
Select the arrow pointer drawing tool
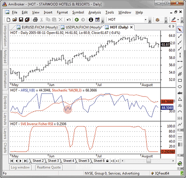[180, 30]
